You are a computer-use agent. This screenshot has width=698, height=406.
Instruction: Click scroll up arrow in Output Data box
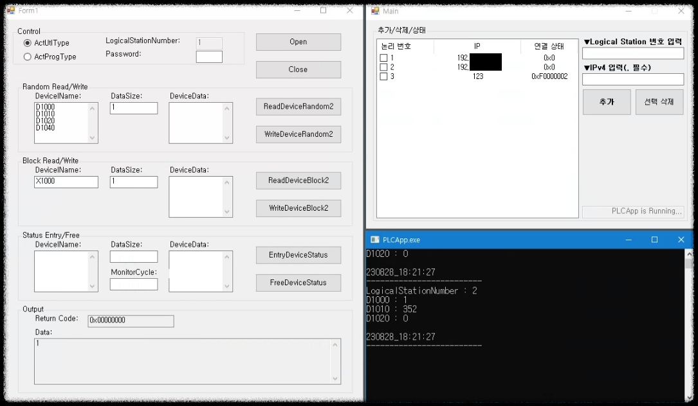coord(335,344)
